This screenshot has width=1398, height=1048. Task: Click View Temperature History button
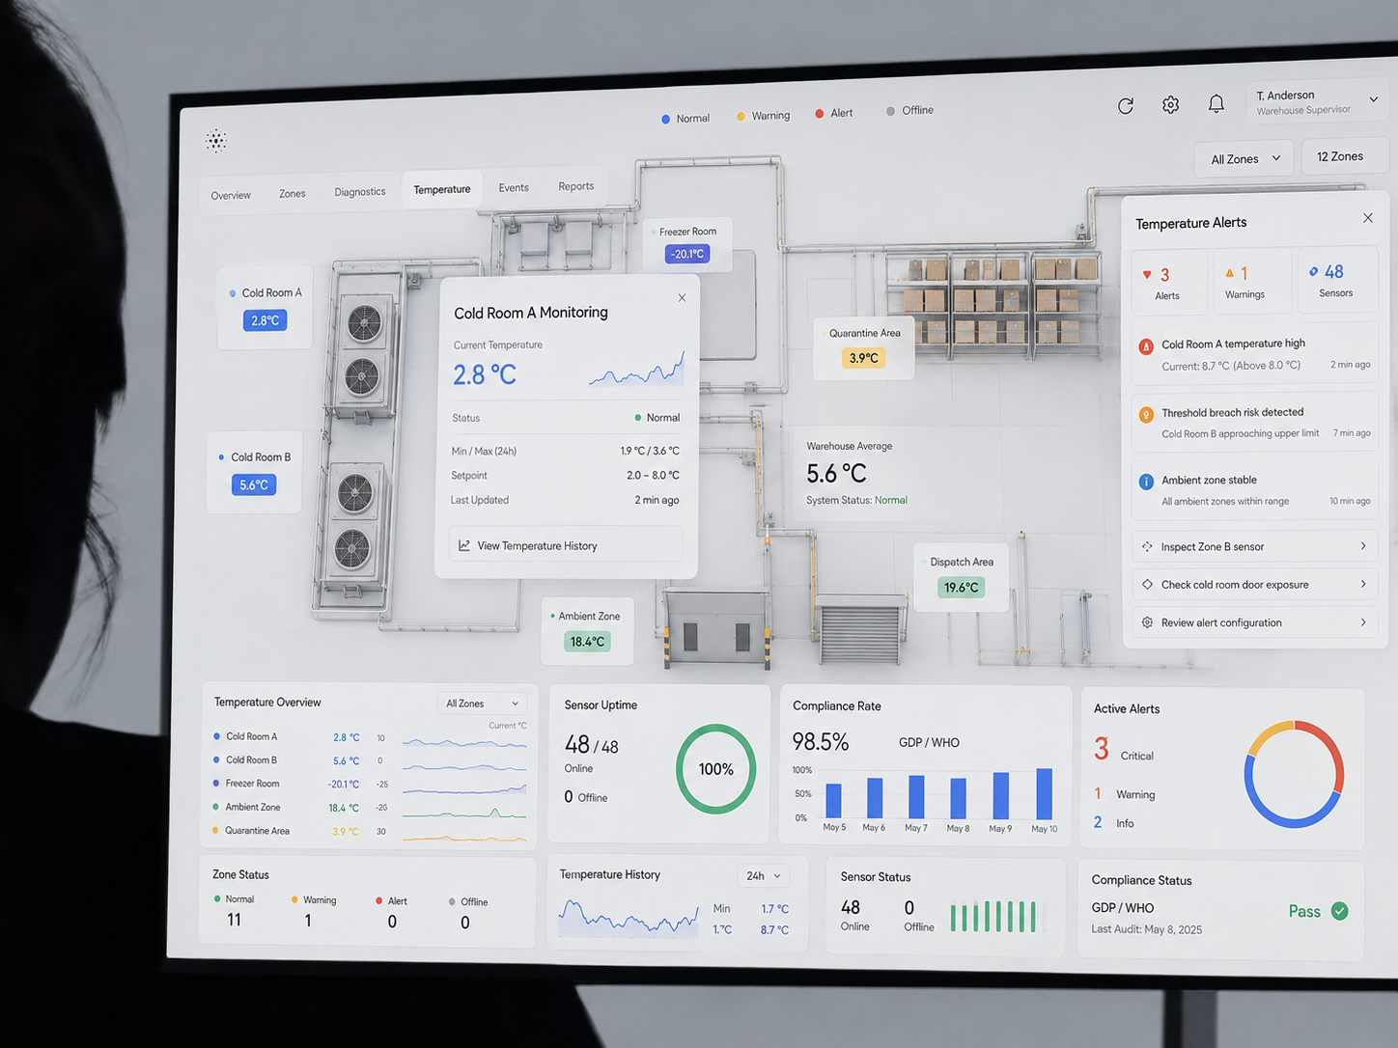click(x=566, y=545)
